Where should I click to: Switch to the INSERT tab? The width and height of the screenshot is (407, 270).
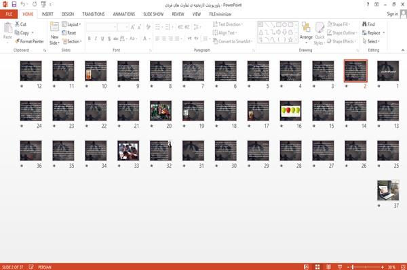click(x=47, y=14)
